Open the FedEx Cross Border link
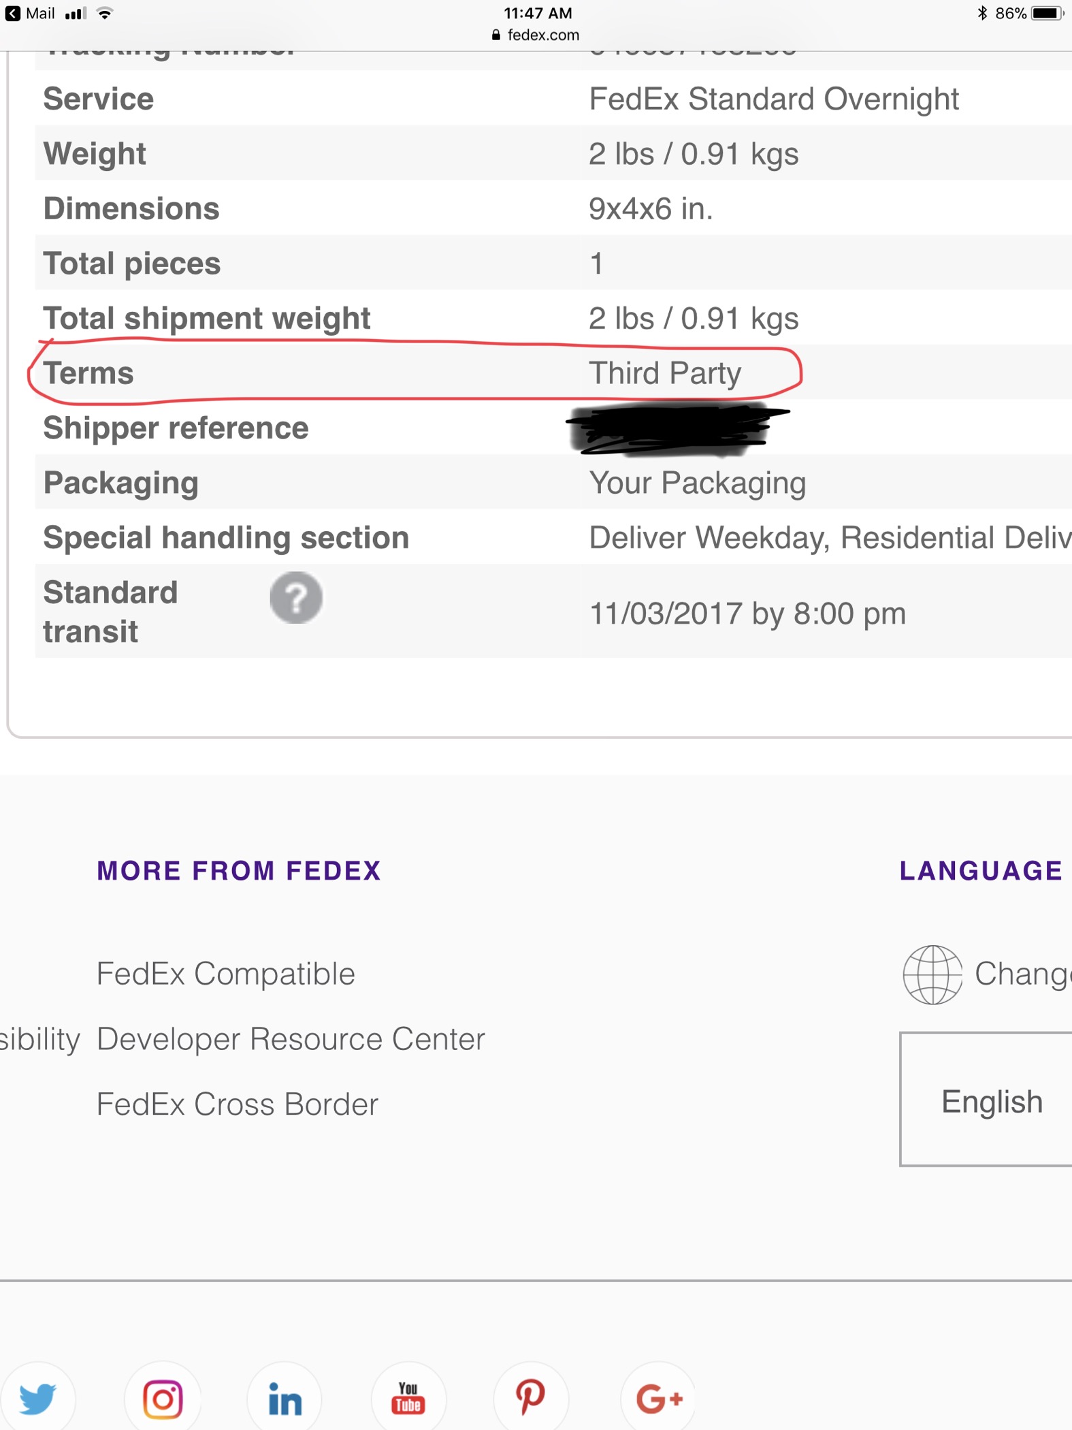Screen dimensions: 1072x1430 pyautogui.click(x=237, y=1105)
